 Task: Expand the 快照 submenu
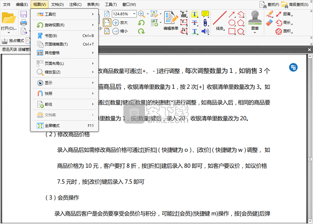point(64,93)
